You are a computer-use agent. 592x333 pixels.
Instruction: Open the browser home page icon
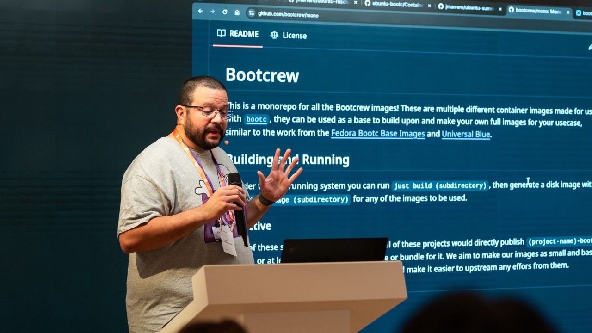[x=237, y=12]
